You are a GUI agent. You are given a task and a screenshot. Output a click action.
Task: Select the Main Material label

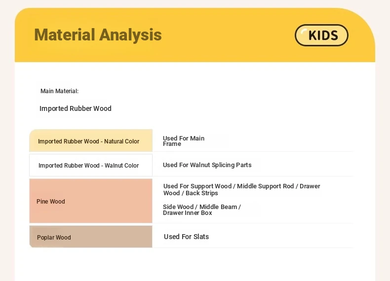[59, 91]
